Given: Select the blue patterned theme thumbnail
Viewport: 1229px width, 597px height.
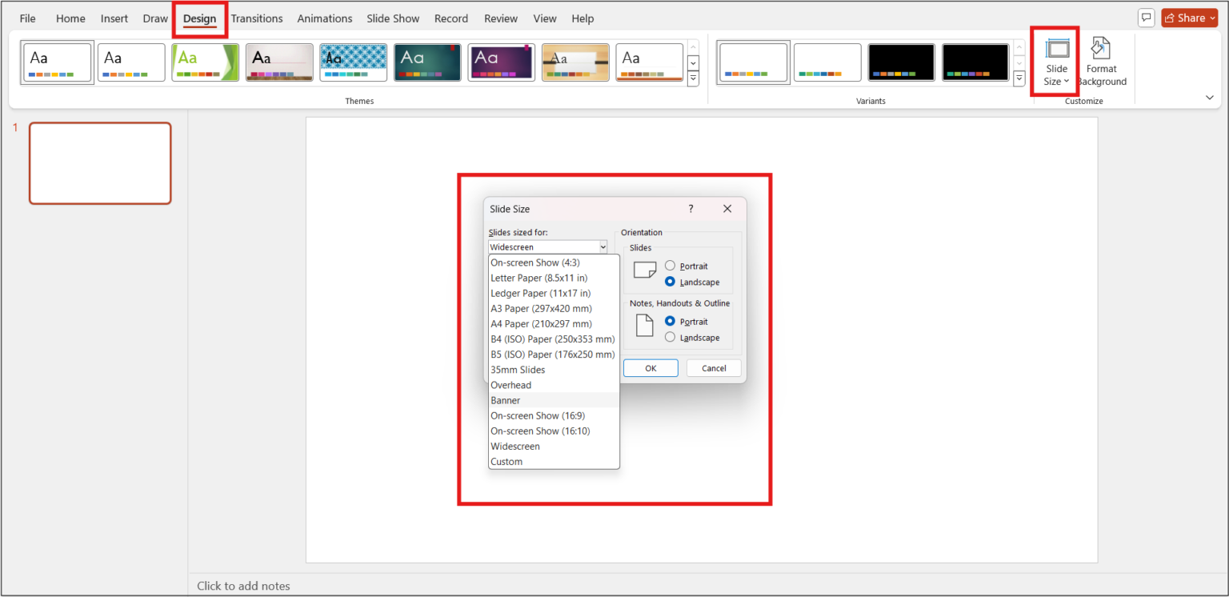Looking at the screenshot, I should (353, 62).
